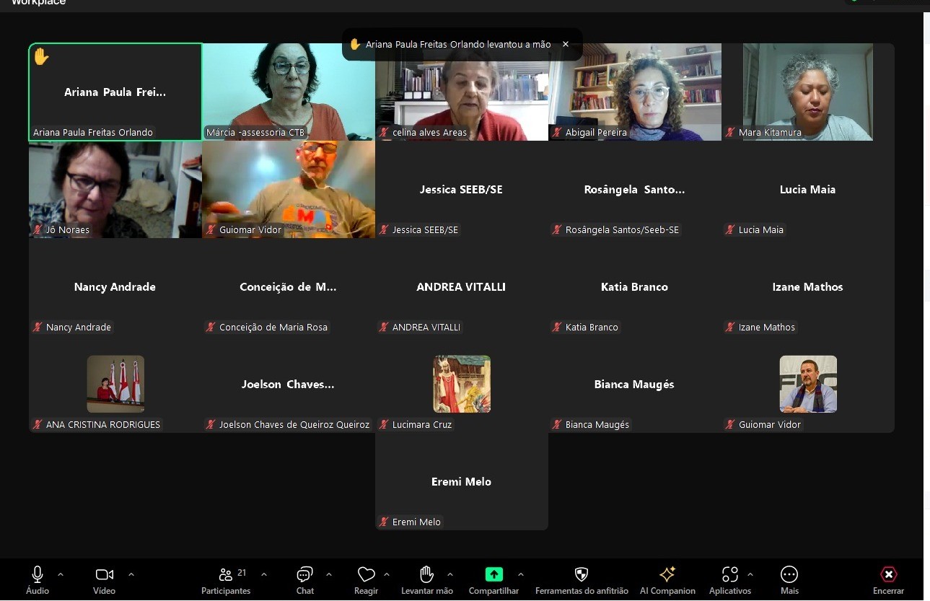Launch AI Companion sparkle icon

click(667, 575)
